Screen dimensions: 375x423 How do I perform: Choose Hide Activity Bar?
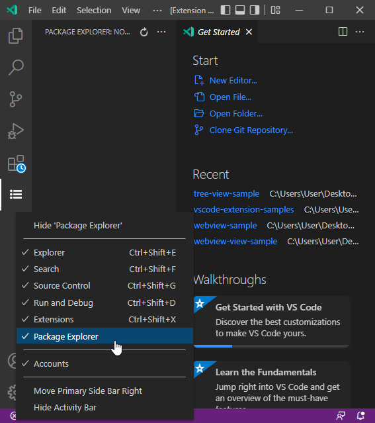pos(104,407)
